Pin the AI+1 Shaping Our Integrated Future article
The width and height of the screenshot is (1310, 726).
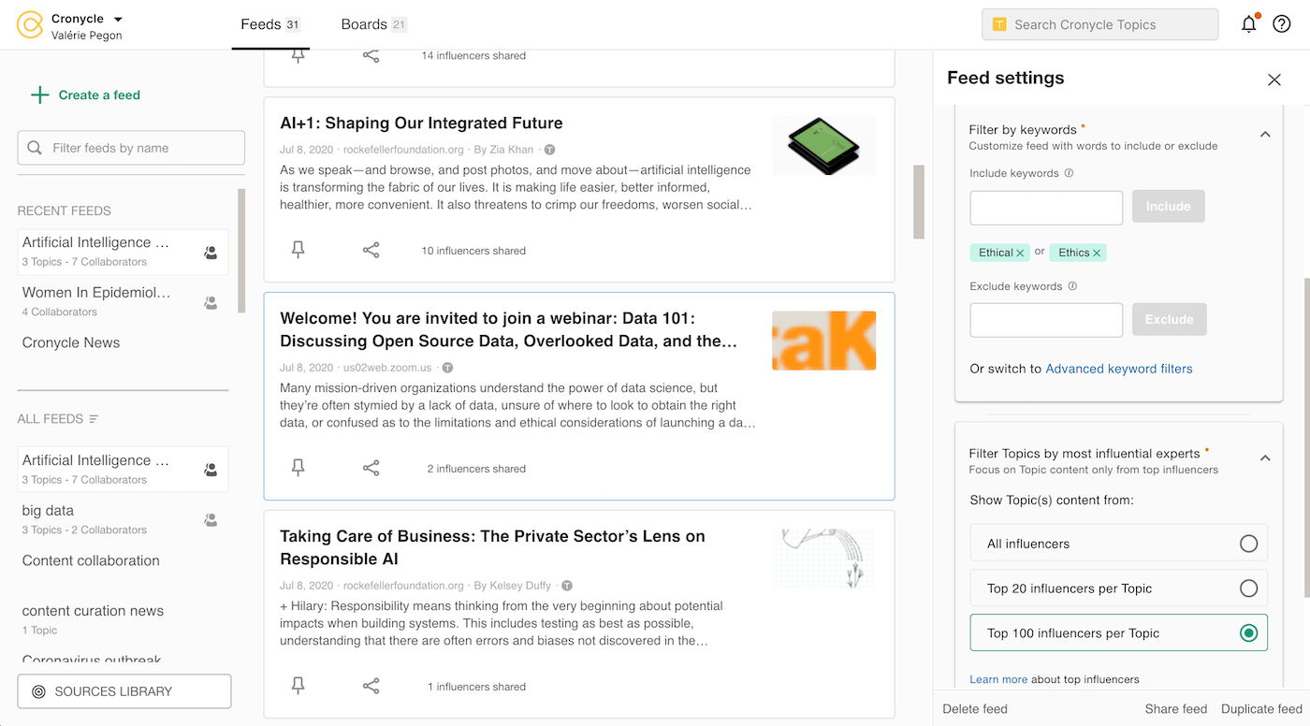tap(298, 250)
